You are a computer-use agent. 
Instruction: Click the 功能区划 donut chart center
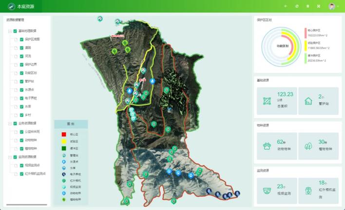283,46
